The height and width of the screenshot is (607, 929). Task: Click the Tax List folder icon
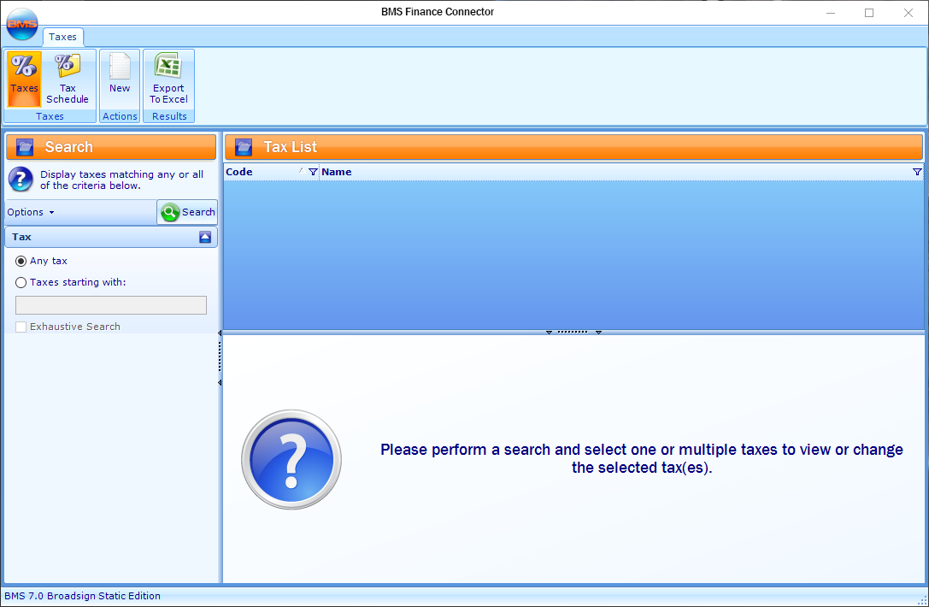[x=244, y=147]
